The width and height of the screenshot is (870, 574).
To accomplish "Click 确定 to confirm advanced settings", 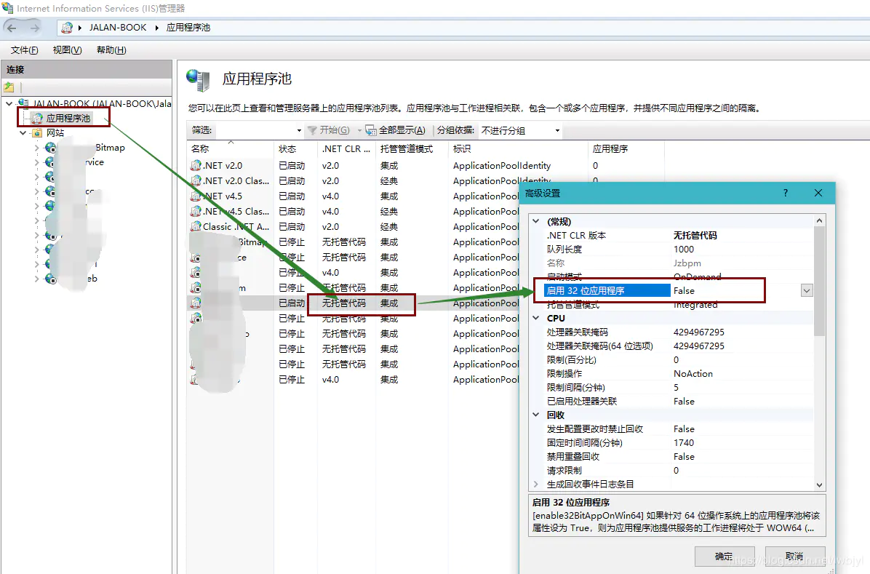I will [x=725, y=555].
